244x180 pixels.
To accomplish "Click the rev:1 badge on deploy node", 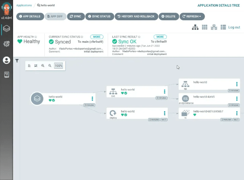I will click(164, 120).
